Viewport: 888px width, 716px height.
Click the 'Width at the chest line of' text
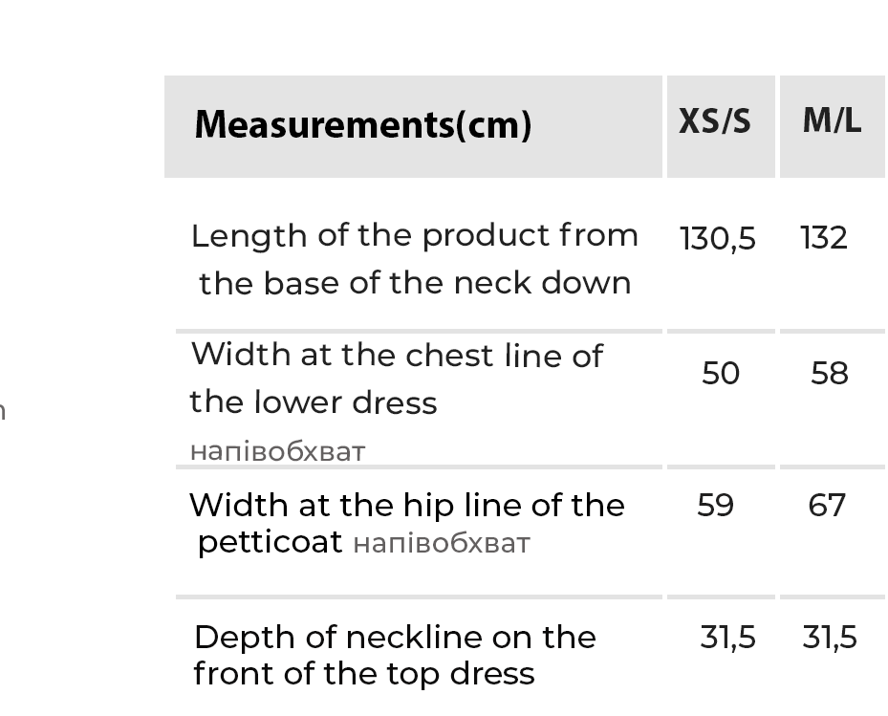click(397, 356)
